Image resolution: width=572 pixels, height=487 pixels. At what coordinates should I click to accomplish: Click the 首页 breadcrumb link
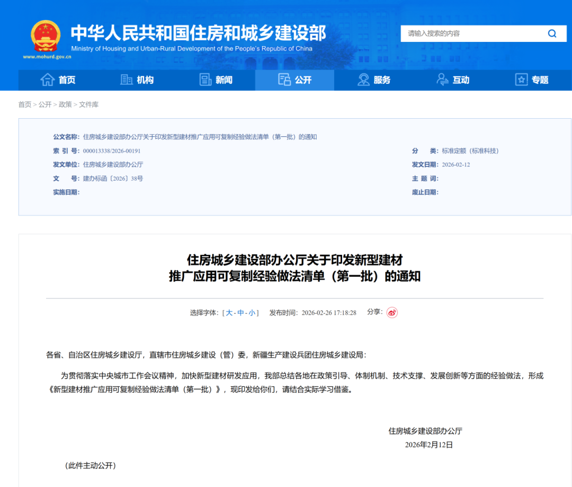point(25,104)
